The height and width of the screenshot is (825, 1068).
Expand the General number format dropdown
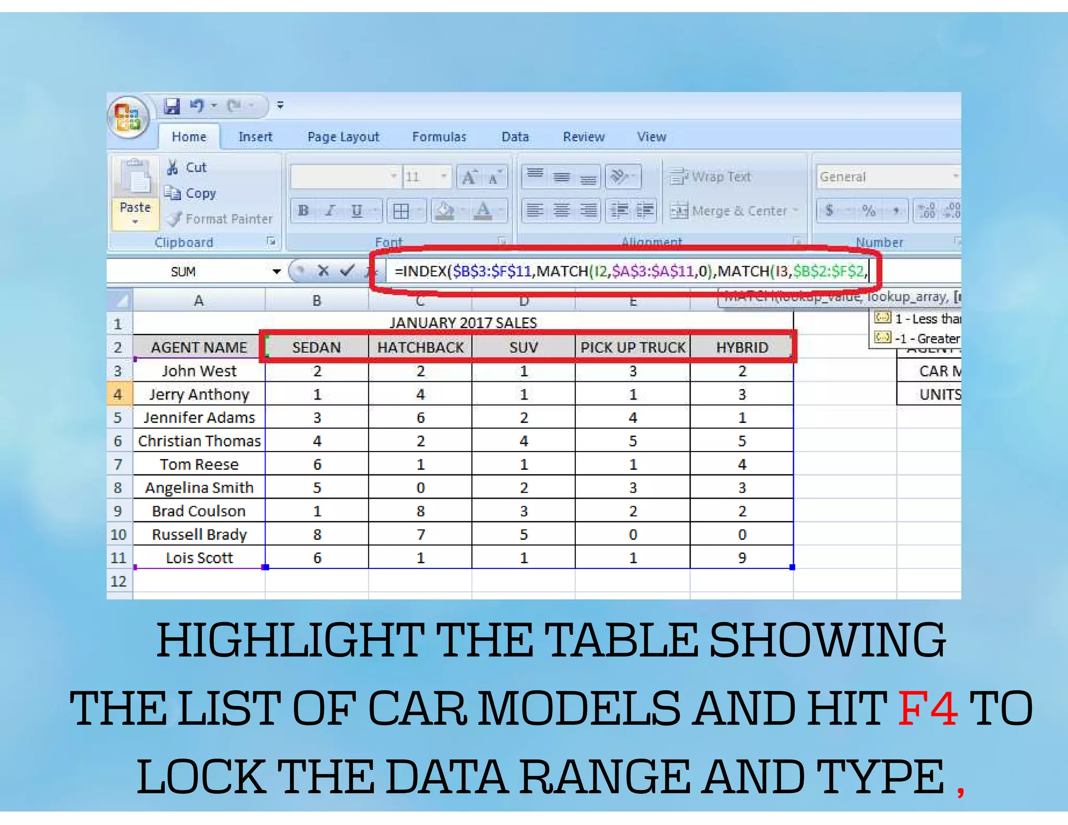click(x=955, y=177)
